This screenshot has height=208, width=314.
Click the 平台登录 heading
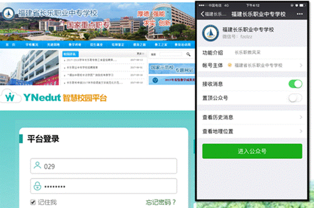[43, 139]
